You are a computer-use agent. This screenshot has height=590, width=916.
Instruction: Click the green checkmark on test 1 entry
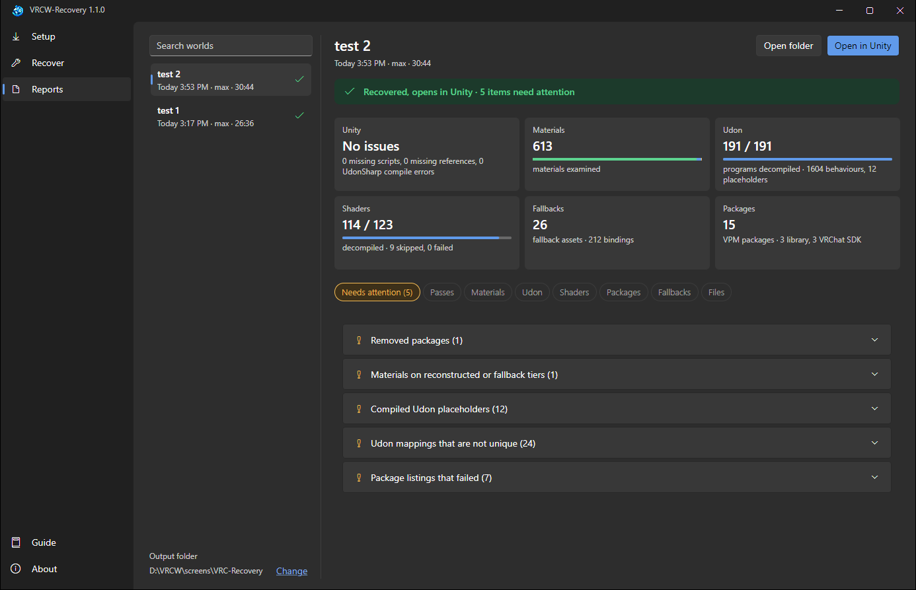(299, 116)
